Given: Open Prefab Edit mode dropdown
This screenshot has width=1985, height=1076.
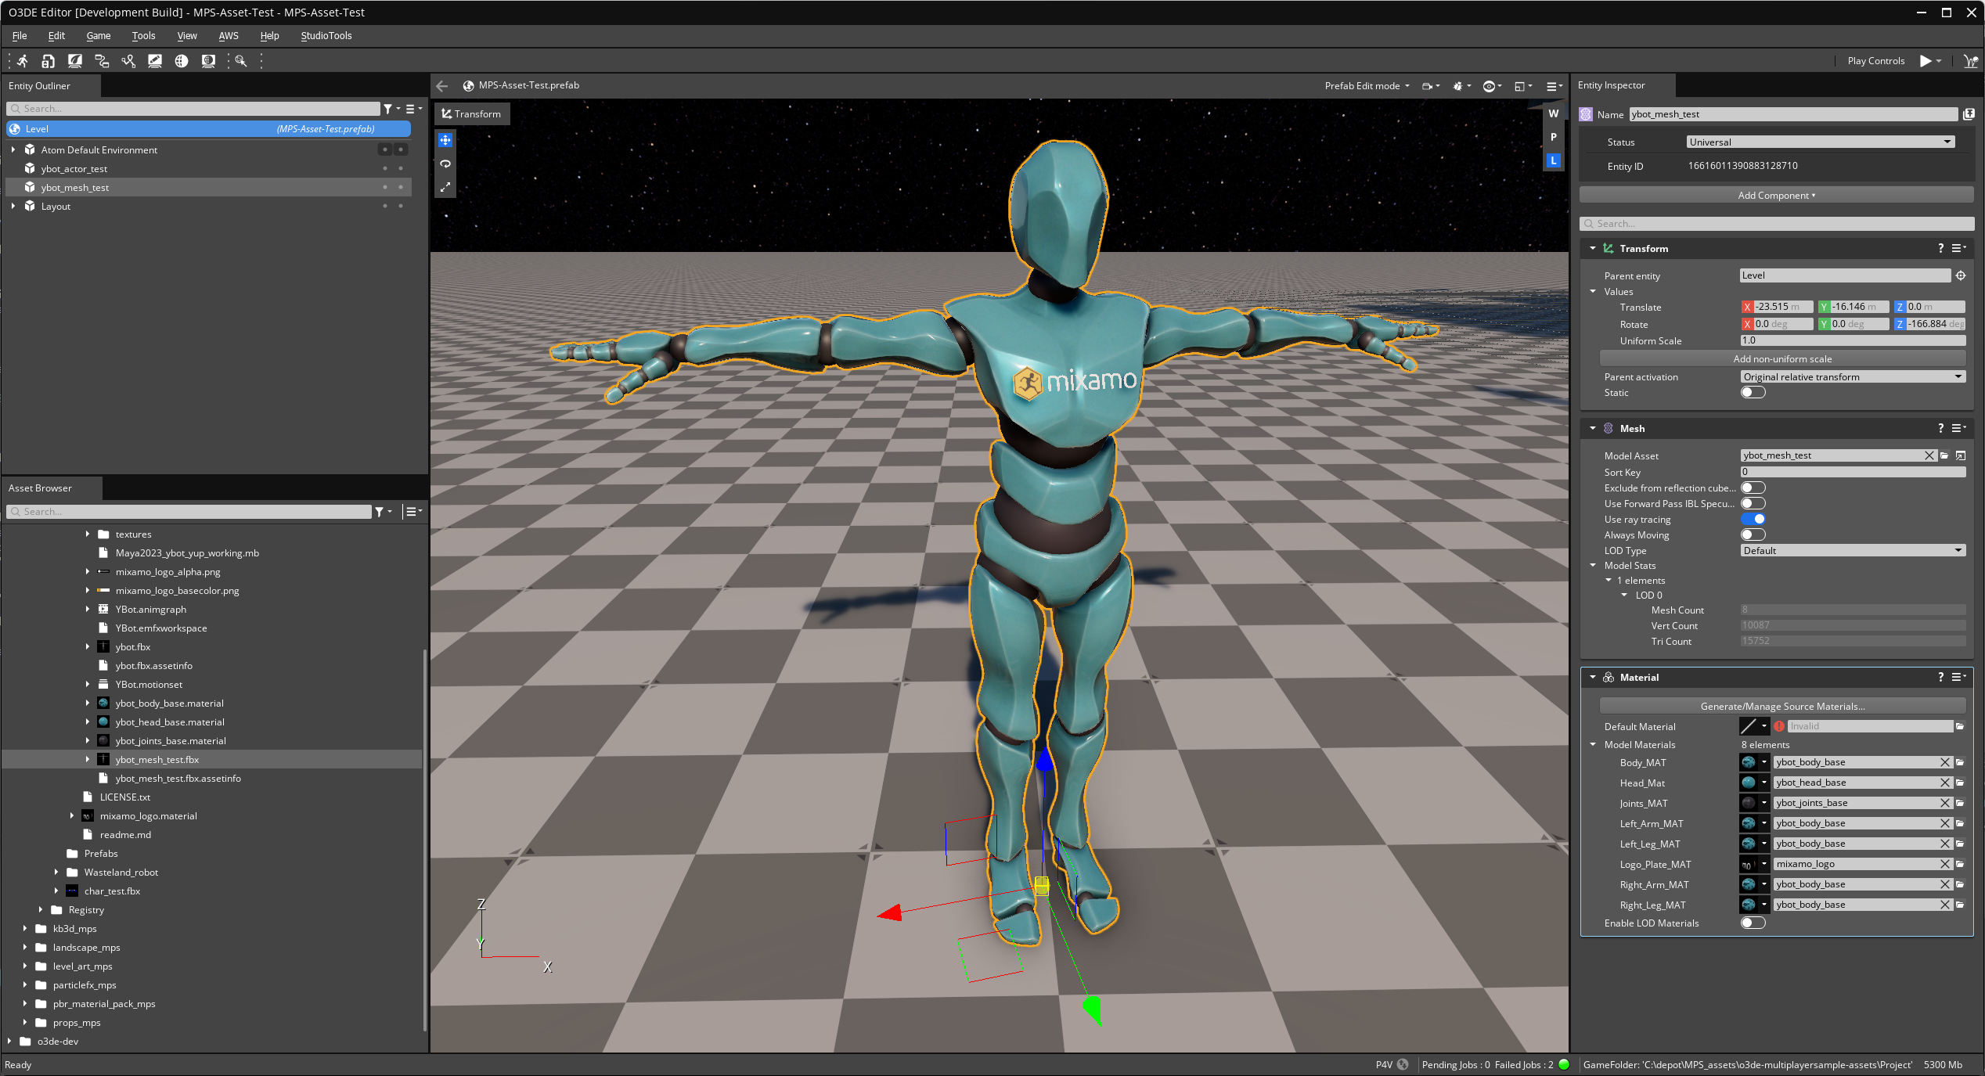Looking at the screenshot, I should (1367, 86).
